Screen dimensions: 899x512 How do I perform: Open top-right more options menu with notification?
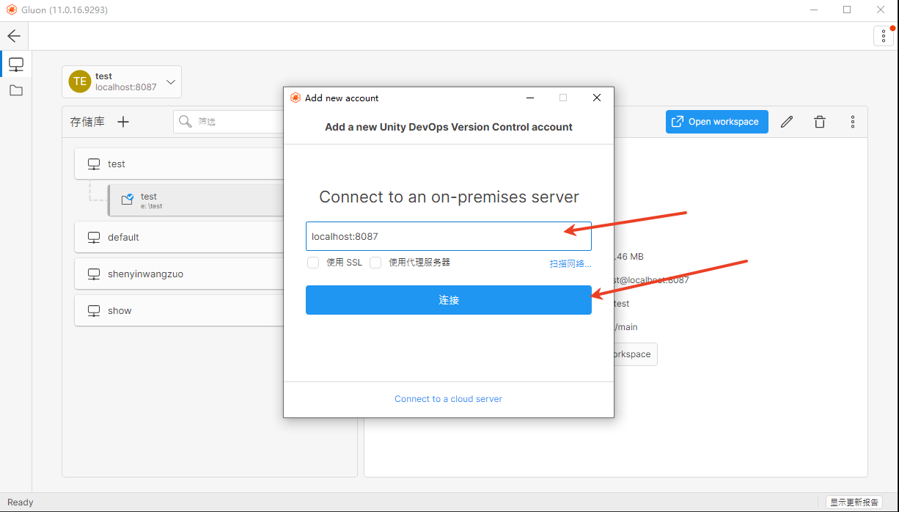point(884,36)
